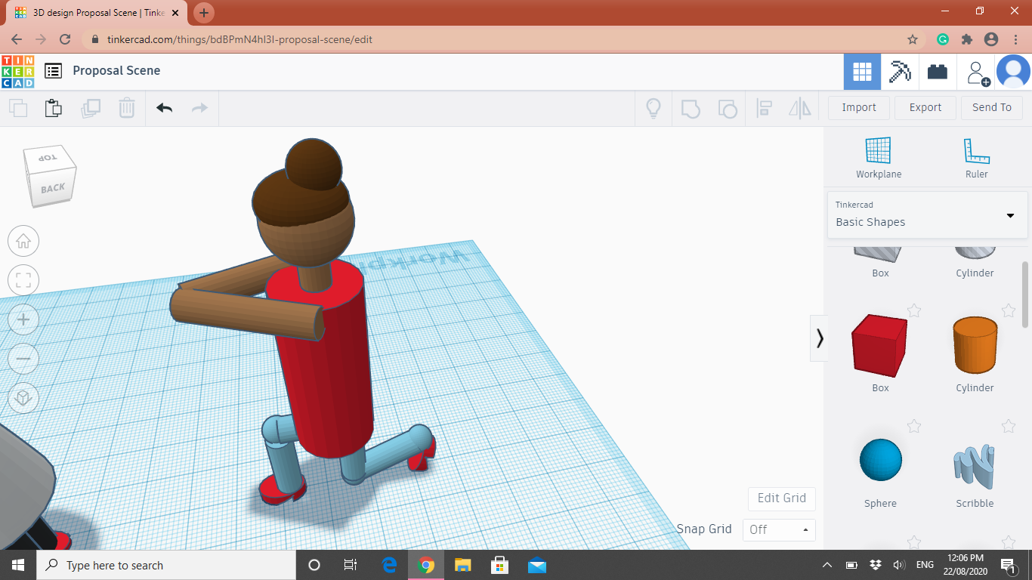
Task: Click the Delete trash icon
Action: point(127,108)
